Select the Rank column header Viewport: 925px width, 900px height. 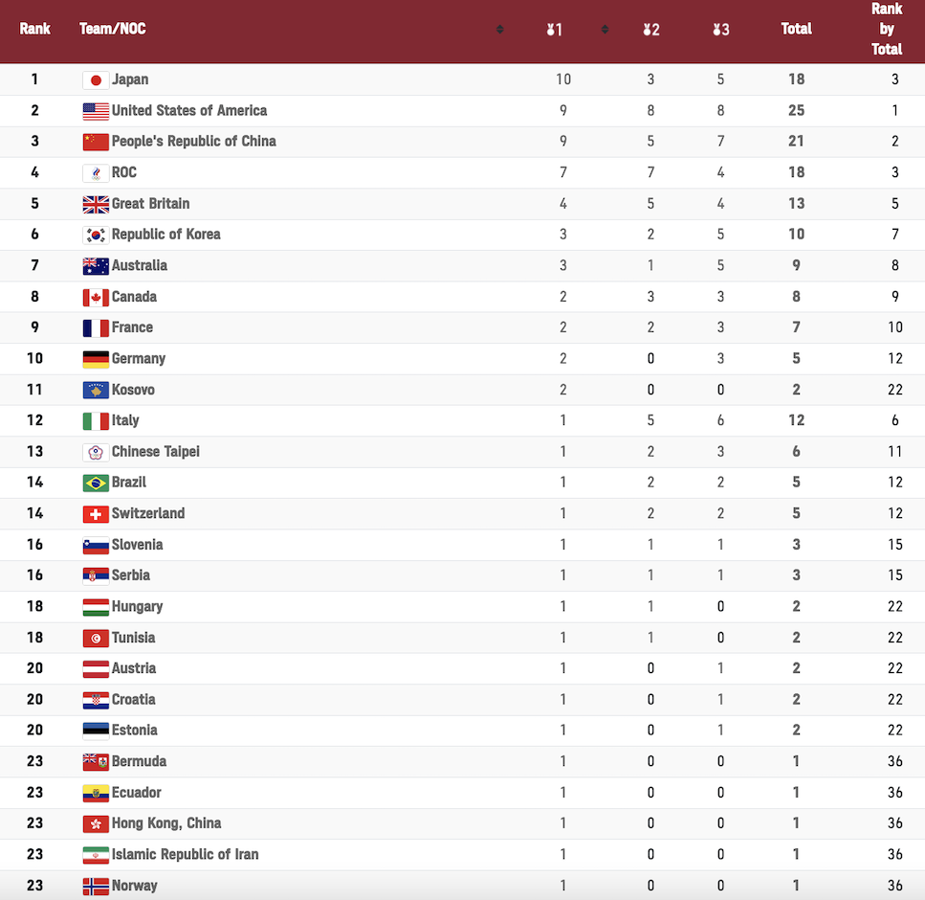tap(34, 29)
